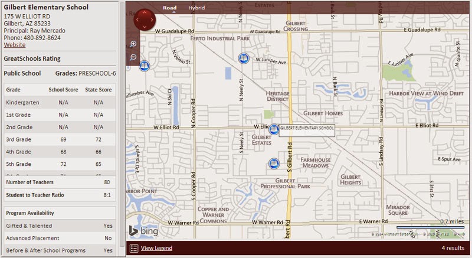Select the 5th Grade row
Screen dimensions: 472x258
point(60,164)
